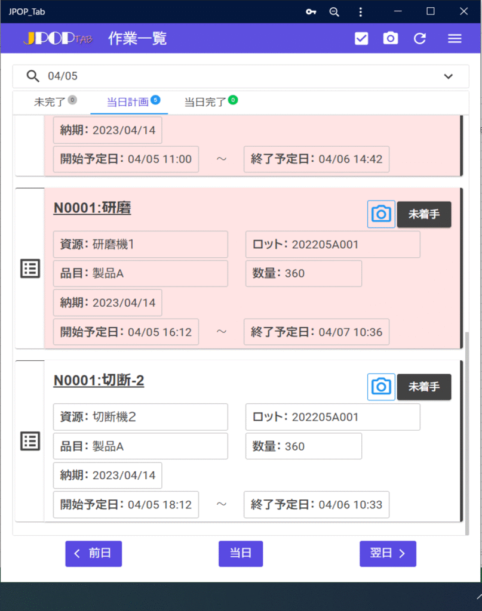Toggle the 未着手 status on N0001:切断-2

424,387
